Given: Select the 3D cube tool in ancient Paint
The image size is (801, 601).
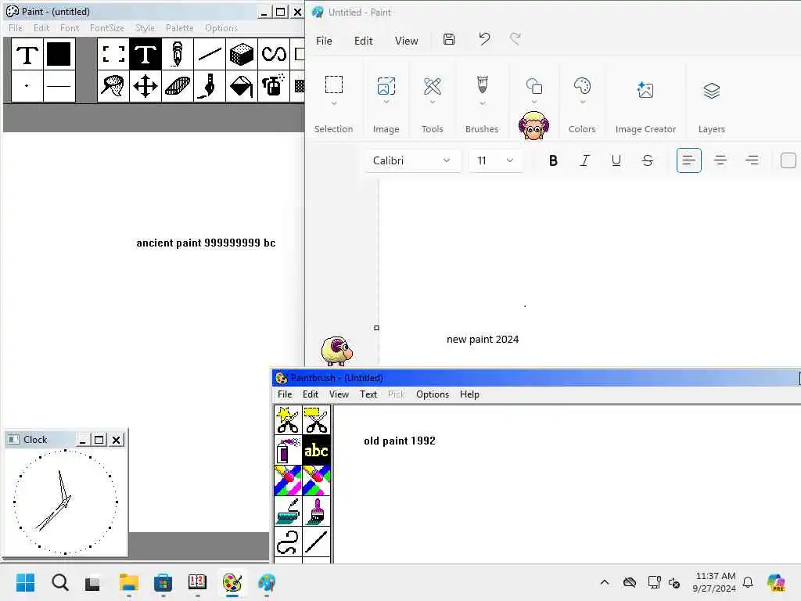Looking at the screenshot, I should [242, 54].
